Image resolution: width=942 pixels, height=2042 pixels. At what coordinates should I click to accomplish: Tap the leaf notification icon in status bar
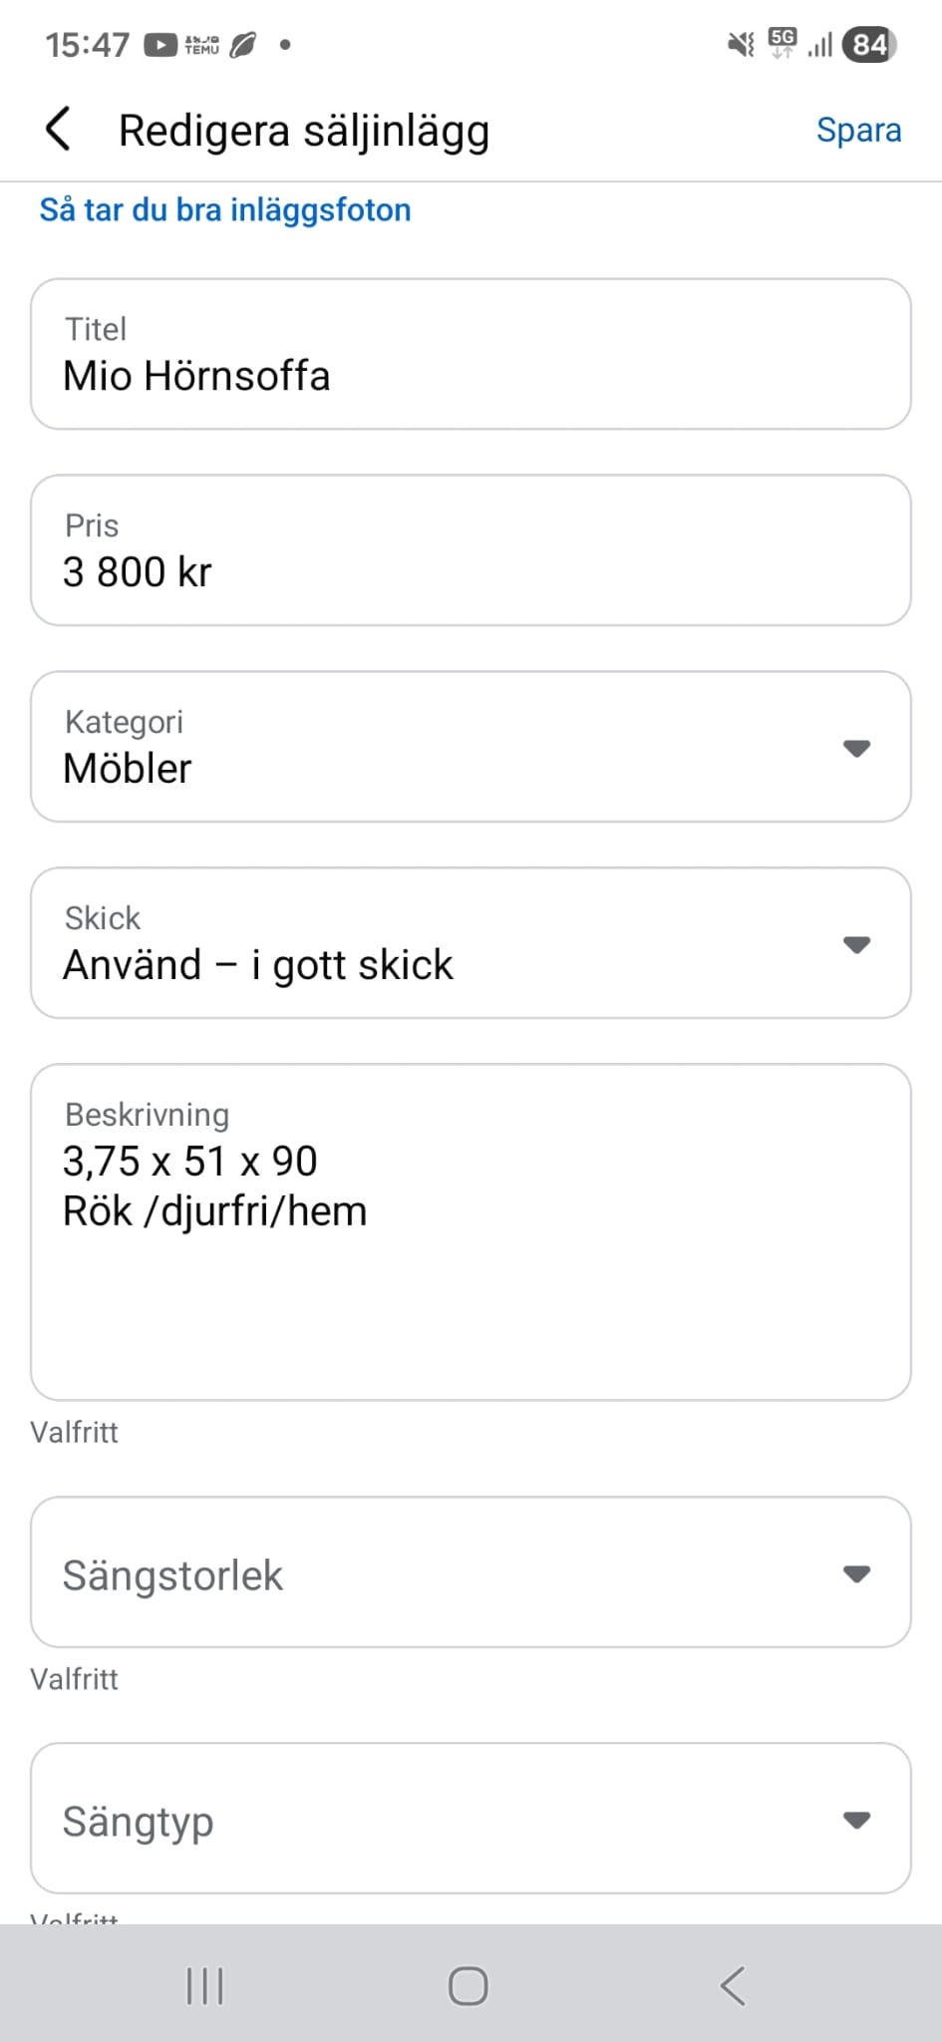tap(243, 45)
